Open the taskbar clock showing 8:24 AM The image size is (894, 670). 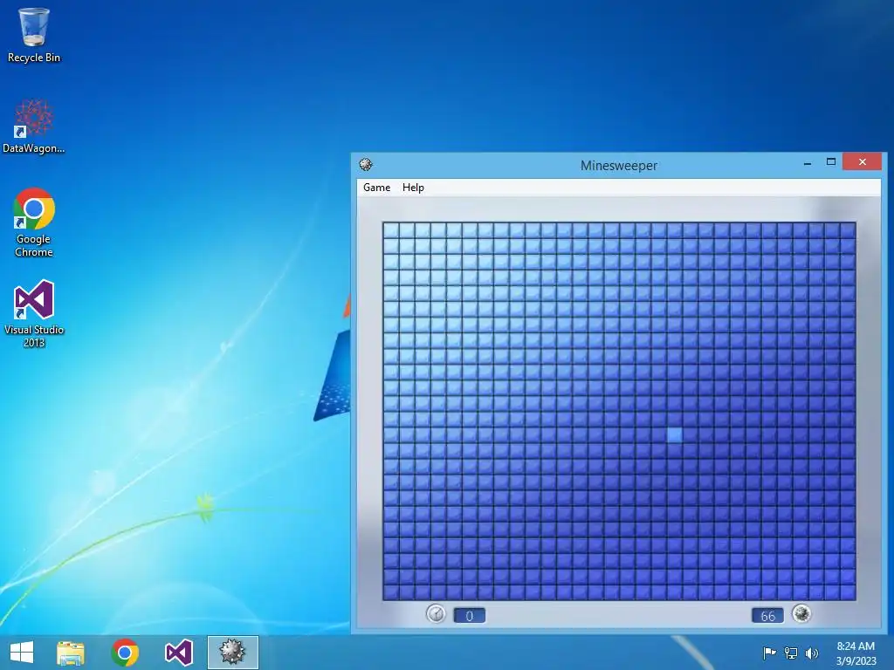(856, 653)
